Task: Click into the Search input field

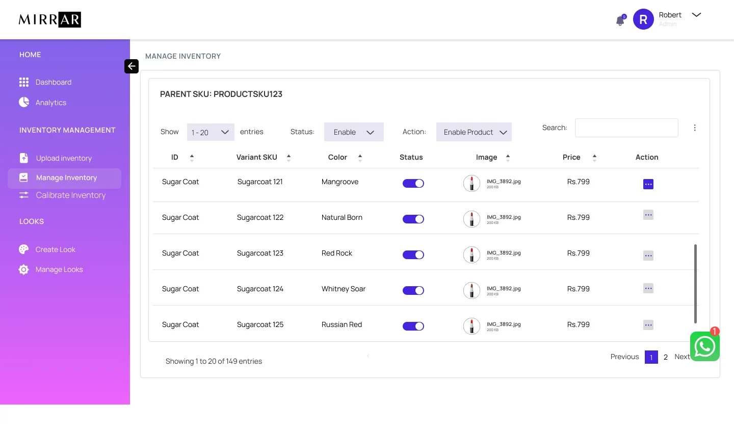Action: tap(626, 128)
